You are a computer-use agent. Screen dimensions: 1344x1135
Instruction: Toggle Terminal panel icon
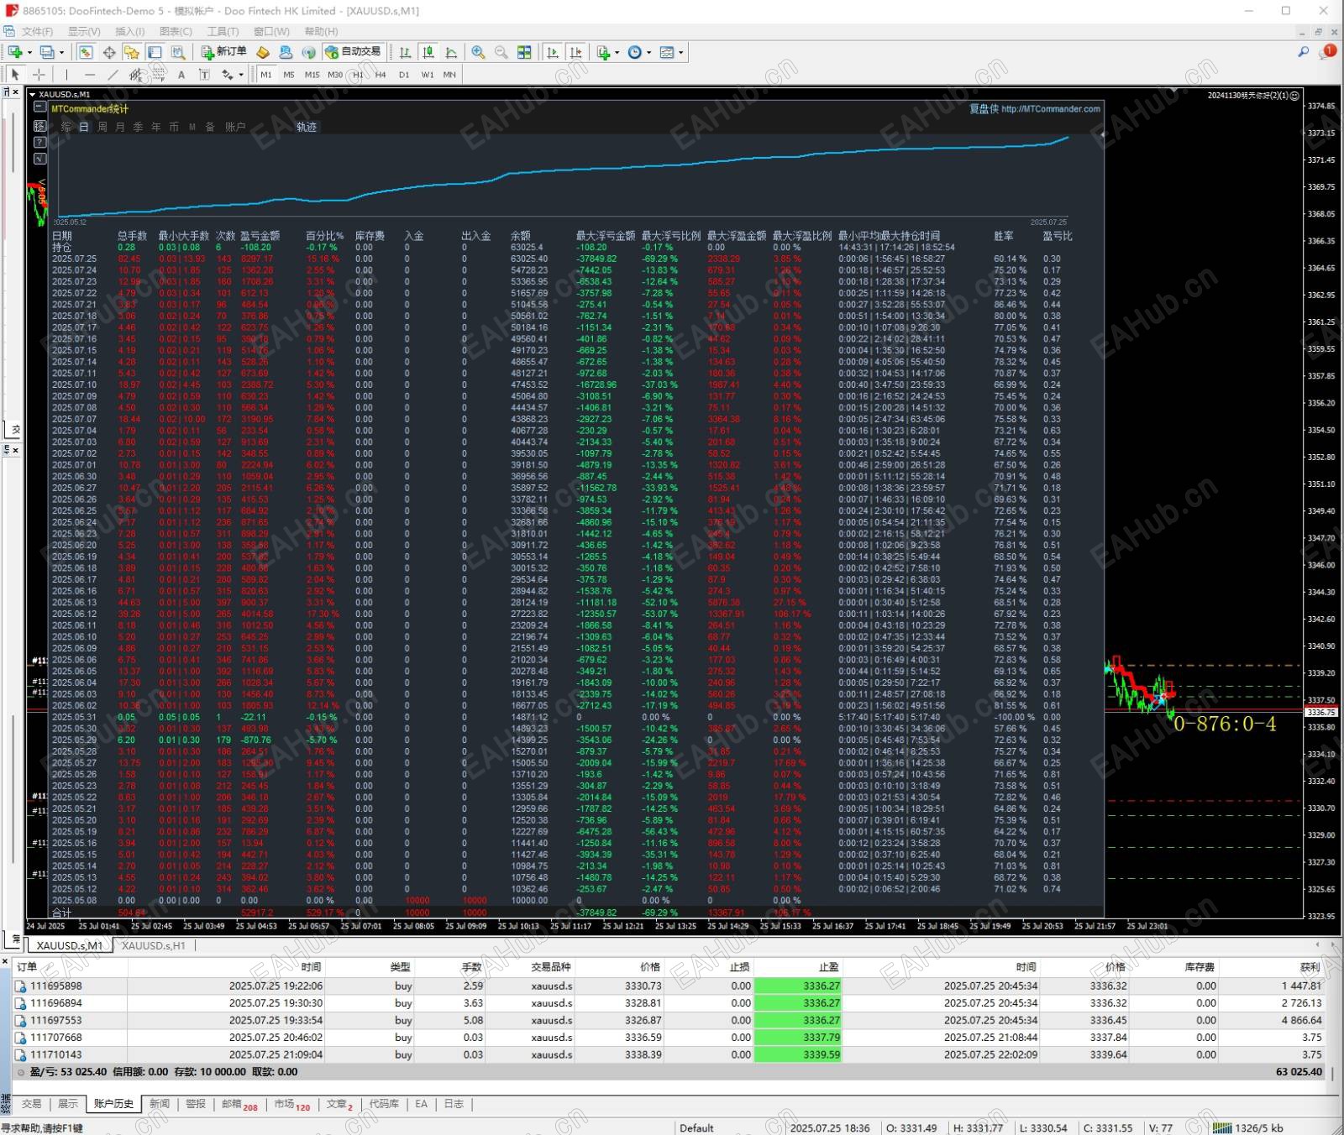[x=155, y=52]
